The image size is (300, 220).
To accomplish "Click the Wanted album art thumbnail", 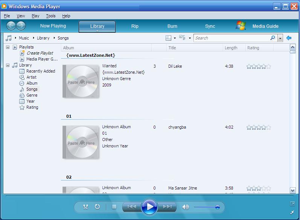I will click(x=81, y=82).
